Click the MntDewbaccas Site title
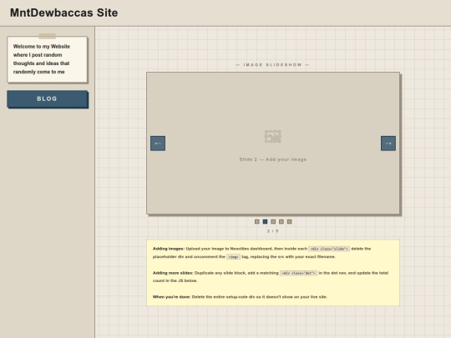 tap(63, 13)
